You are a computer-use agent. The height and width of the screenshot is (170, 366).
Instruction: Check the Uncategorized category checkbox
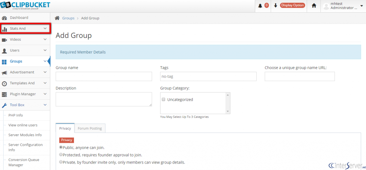(x=164, y=99)
